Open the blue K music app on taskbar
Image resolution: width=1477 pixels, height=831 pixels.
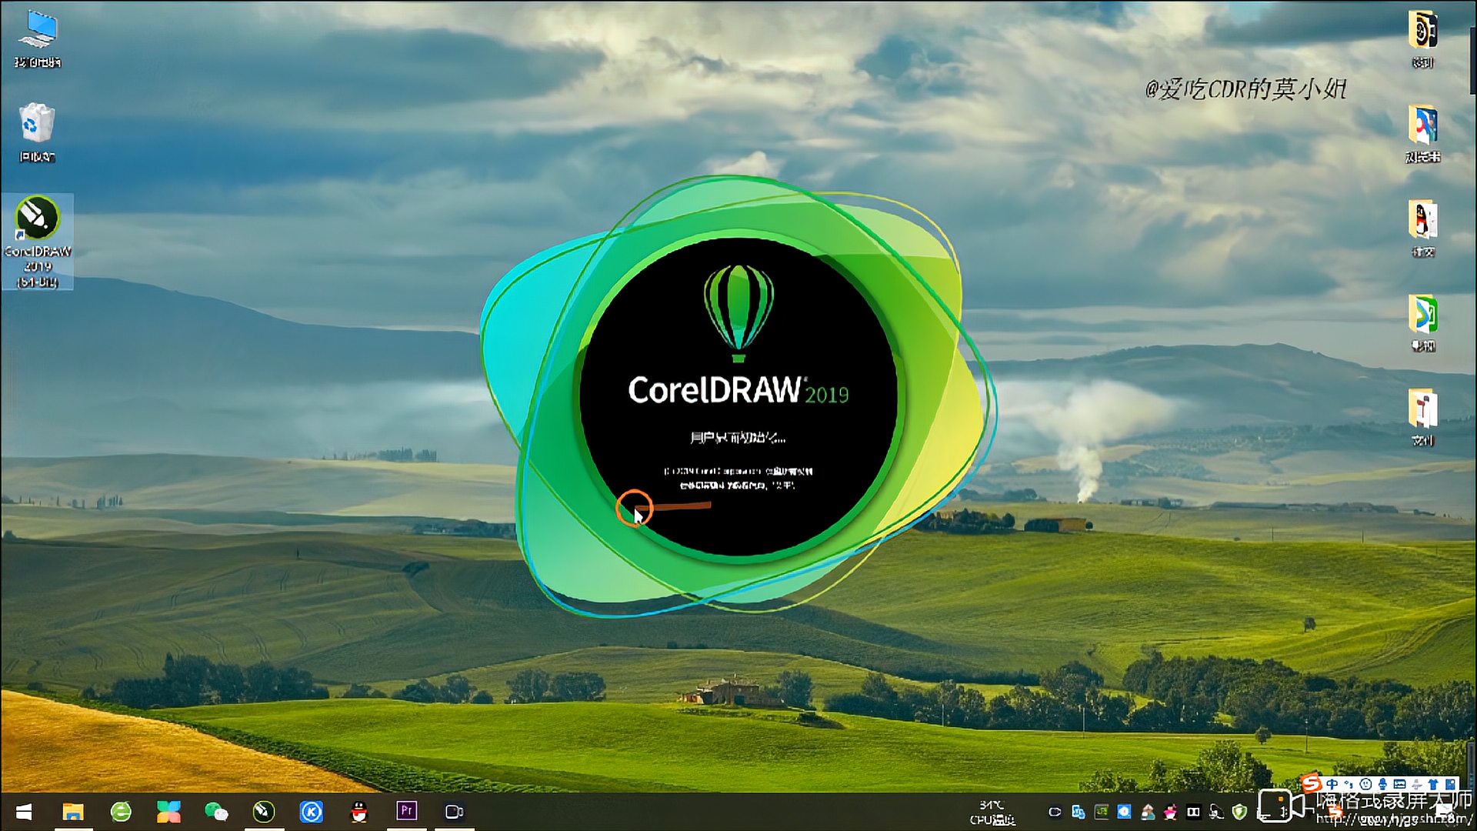coord(312,812)
